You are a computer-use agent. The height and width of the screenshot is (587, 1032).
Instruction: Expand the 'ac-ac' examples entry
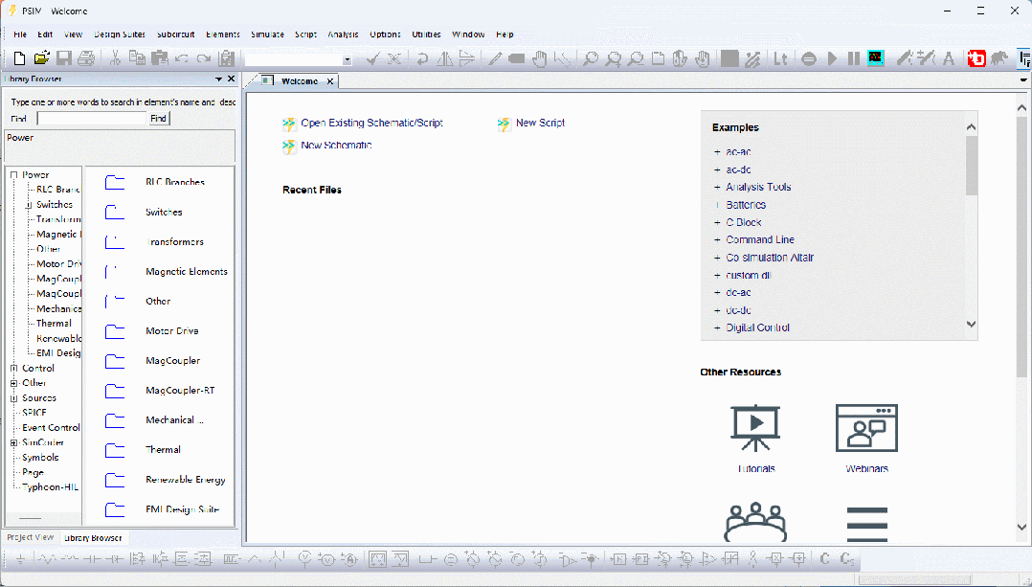tap(717, 152)
